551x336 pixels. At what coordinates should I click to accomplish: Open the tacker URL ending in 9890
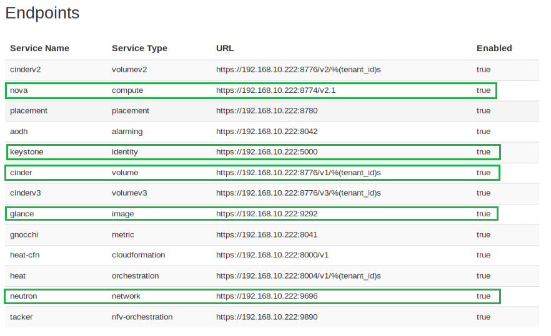coord(267,317)
